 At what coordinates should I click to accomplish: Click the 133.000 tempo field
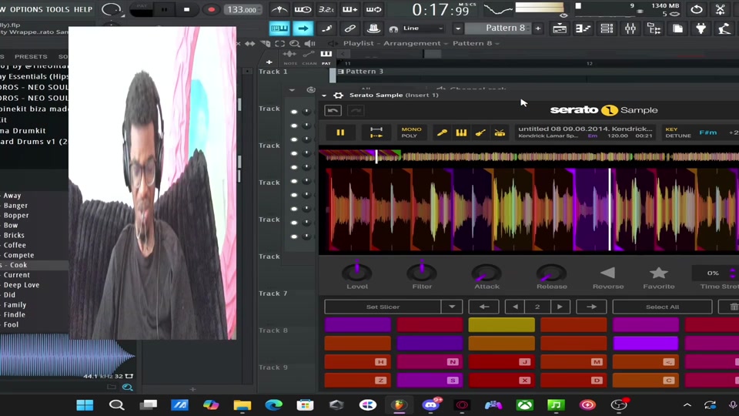[x=242, y=9]
